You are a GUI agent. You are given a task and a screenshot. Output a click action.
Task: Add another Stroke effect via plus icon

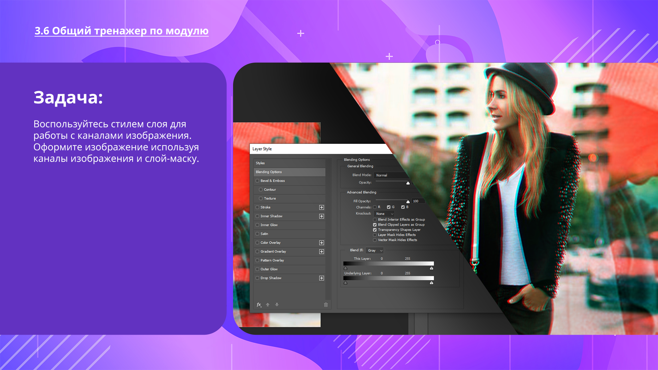[321, 207]
